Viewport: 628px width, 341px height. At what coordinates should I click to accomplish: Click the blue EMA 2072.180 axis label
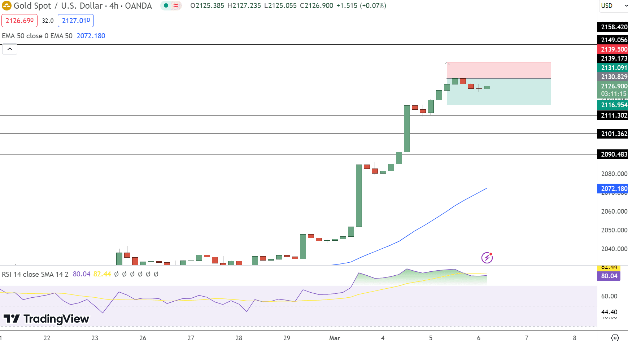[613, 189]
